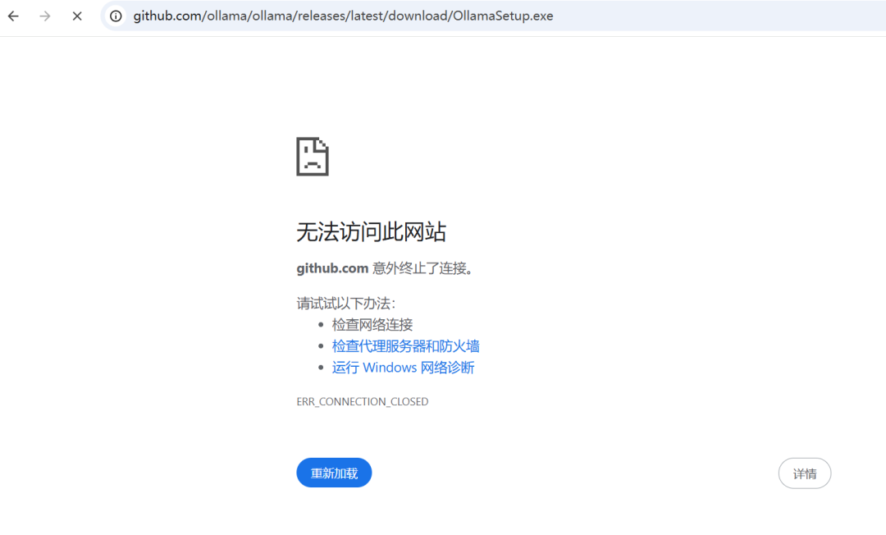Run 运行 Windows 网络诊断 link
This screenshot has height=535, width=886.
click(x=403, y=368)
